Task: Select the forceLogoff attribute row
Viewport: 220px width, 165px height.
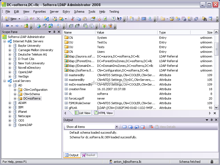Action: click(139, 98)
